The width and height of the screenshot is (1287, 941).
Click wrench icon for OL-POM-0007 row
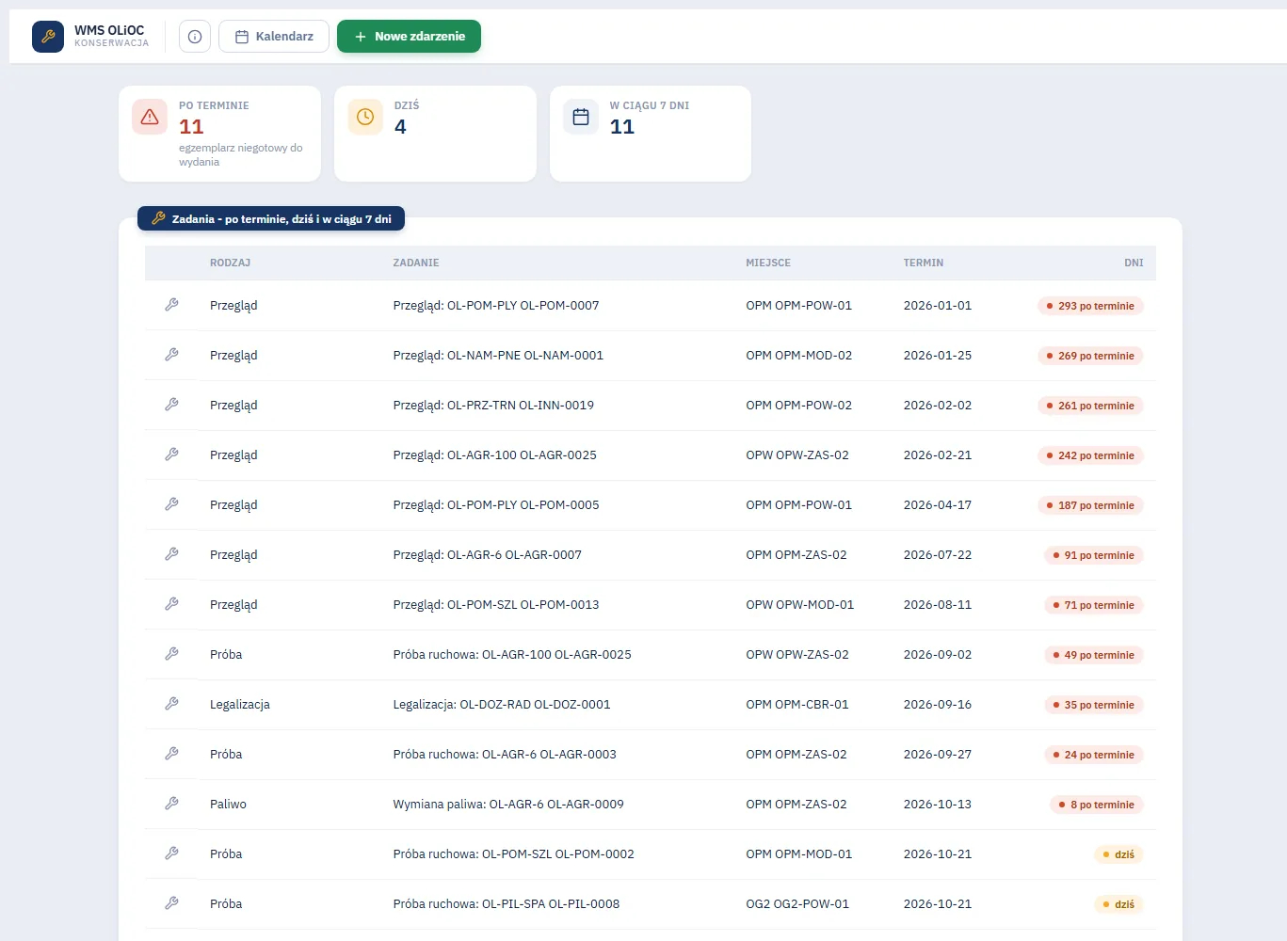(x=171, y=305)
